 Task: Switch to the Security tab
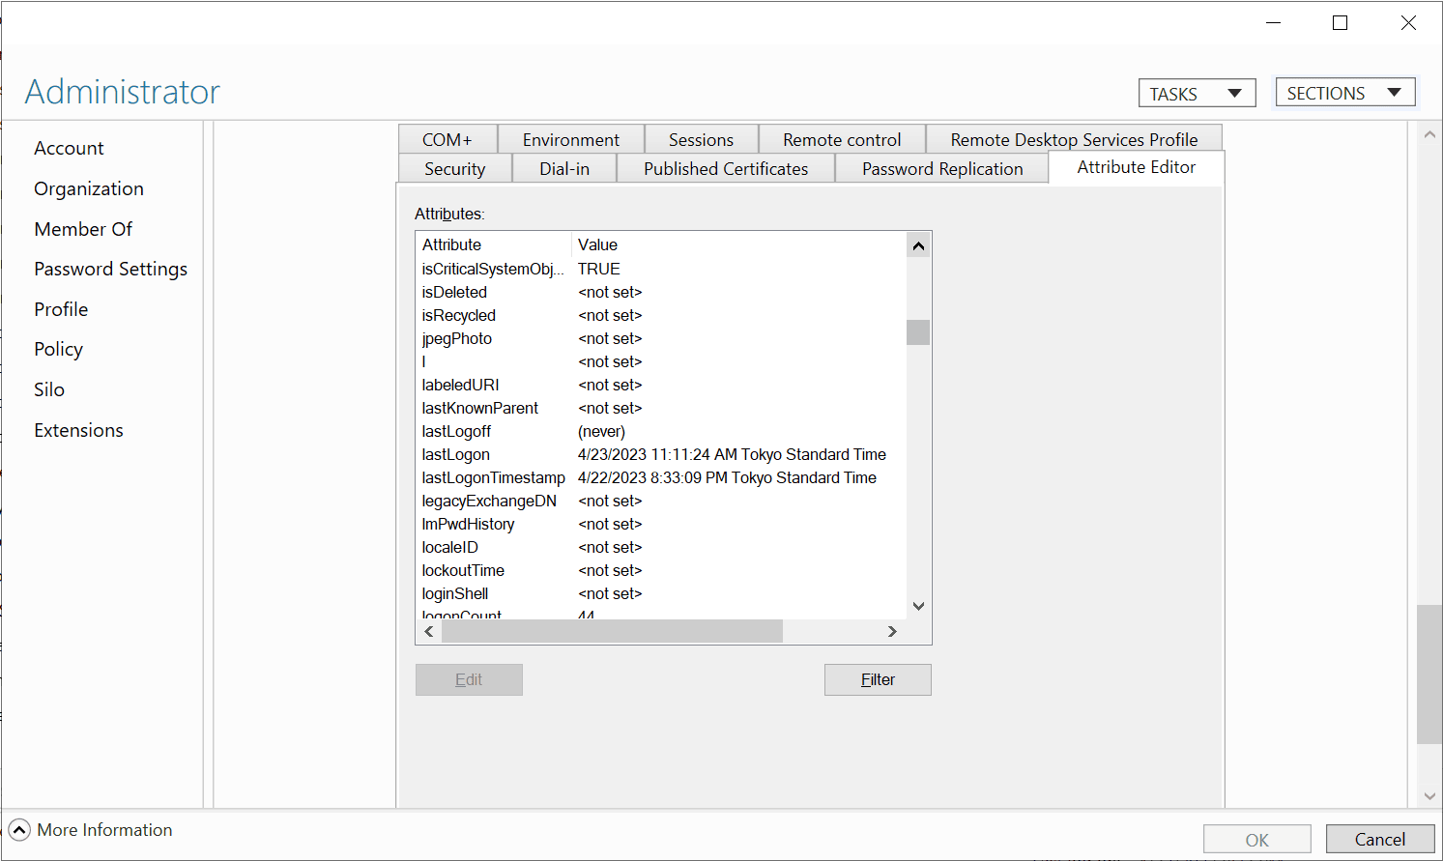click(x=454, y=169)
